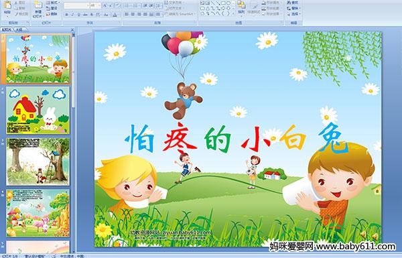The width and height of the screenshot is (402, 258).
Task: Switch to the Slides pane tab
Action: click(7, 29)
